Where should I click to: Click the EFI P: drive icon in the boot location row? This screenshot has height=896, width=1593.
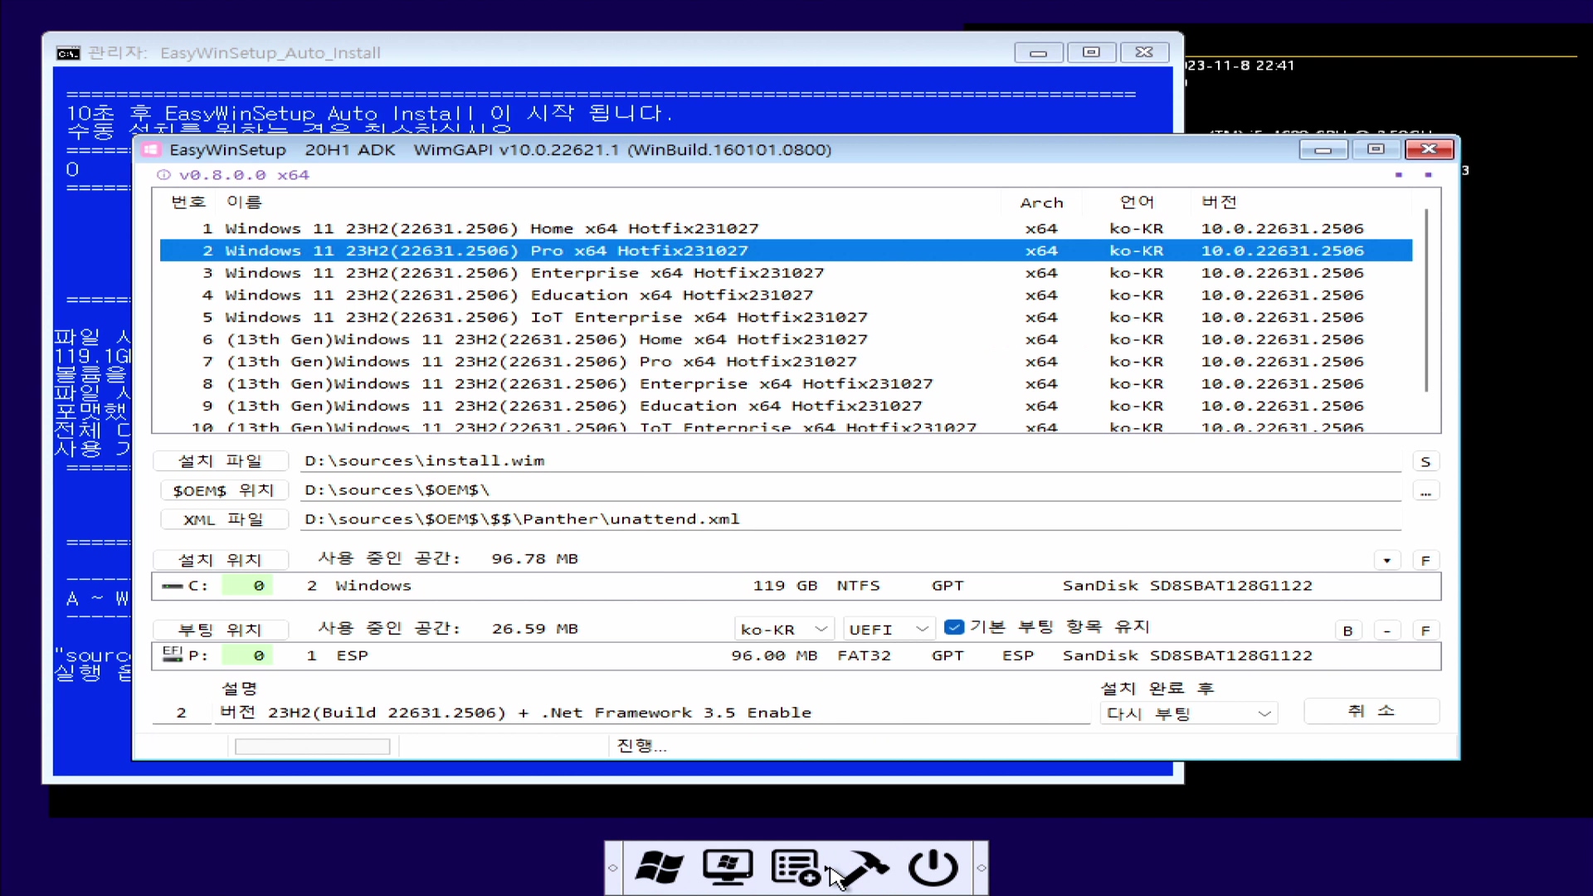point(173,655)
